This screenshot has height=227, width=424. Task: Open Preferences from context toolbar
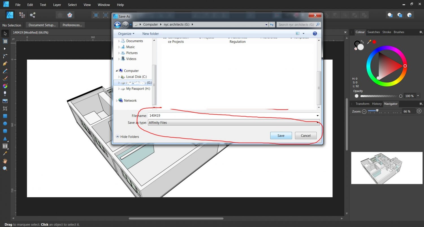[x=72, y=25]
